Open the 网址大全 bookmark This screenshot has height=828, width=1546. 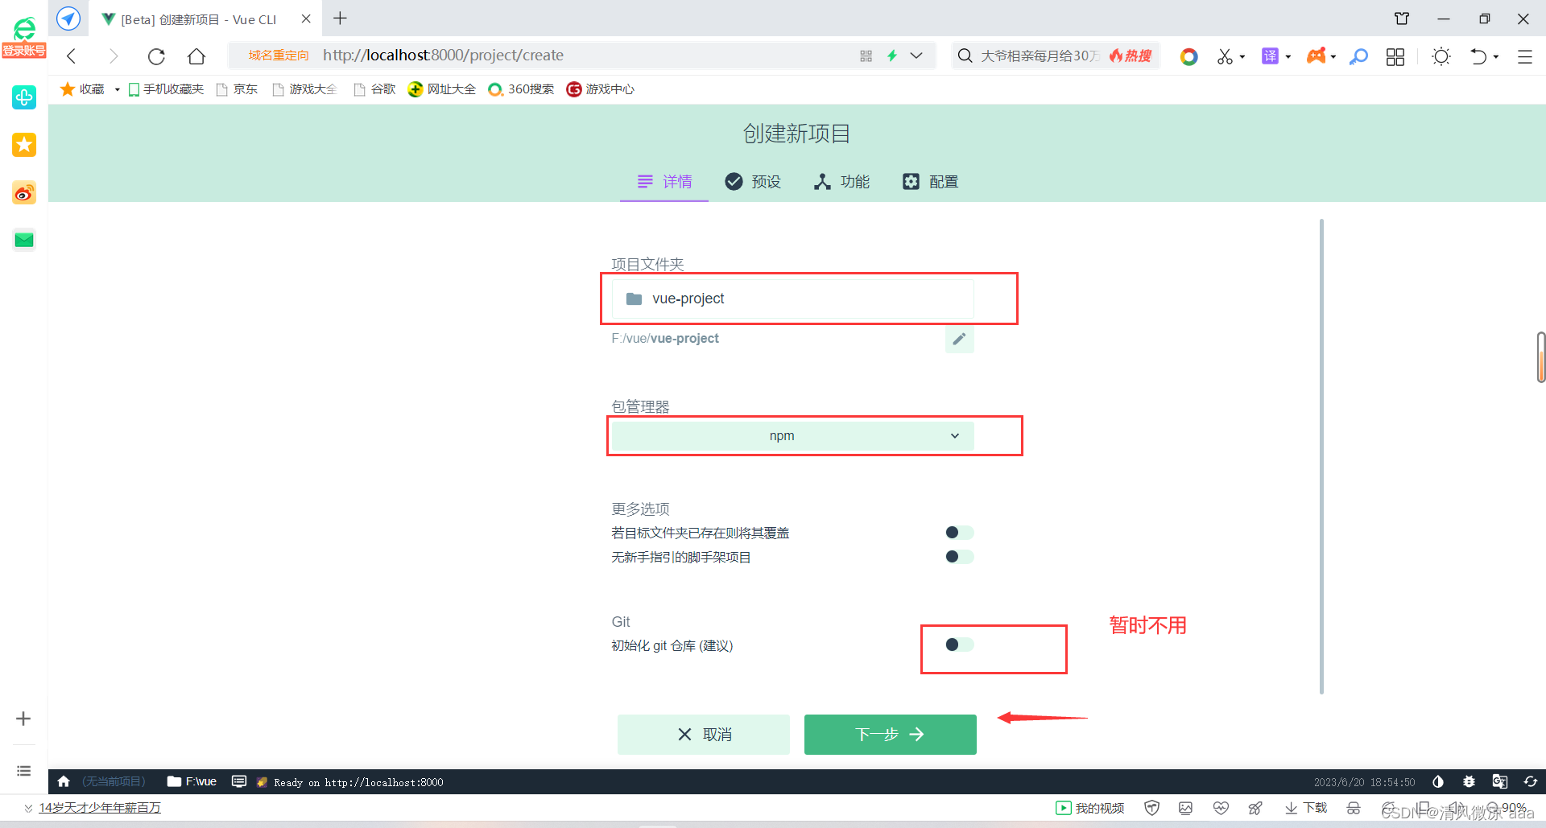[x=442, y=89]
